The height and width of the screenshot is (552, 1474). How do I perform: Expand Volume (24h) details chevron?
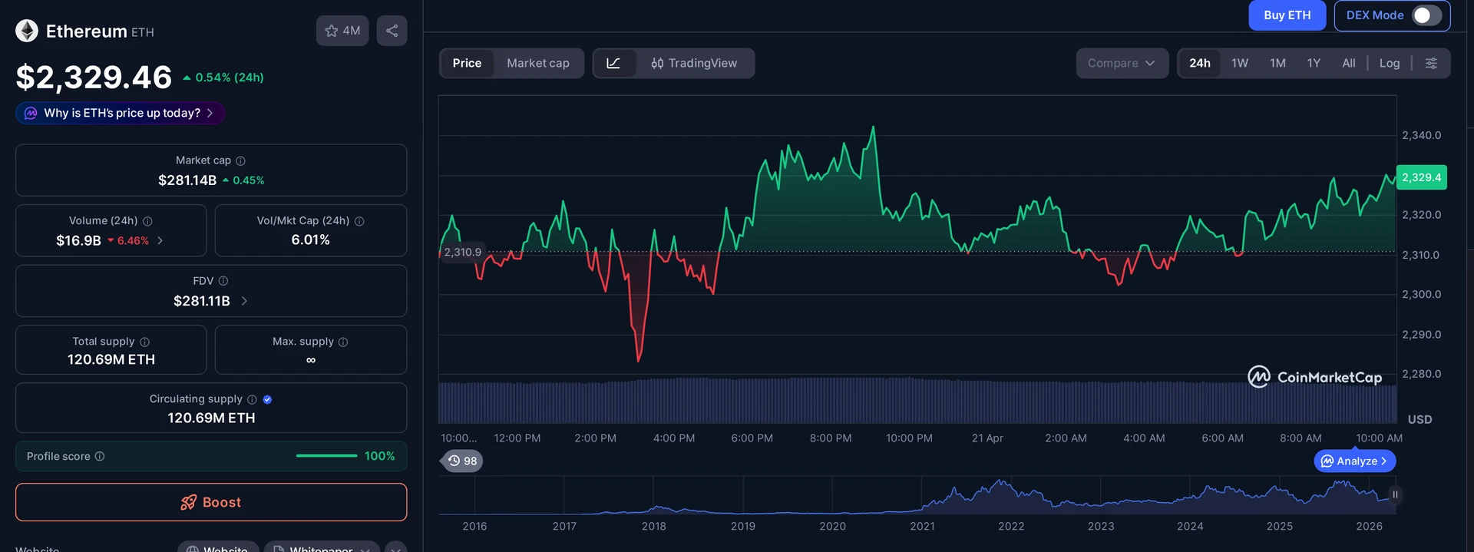(x=160, y=240)
